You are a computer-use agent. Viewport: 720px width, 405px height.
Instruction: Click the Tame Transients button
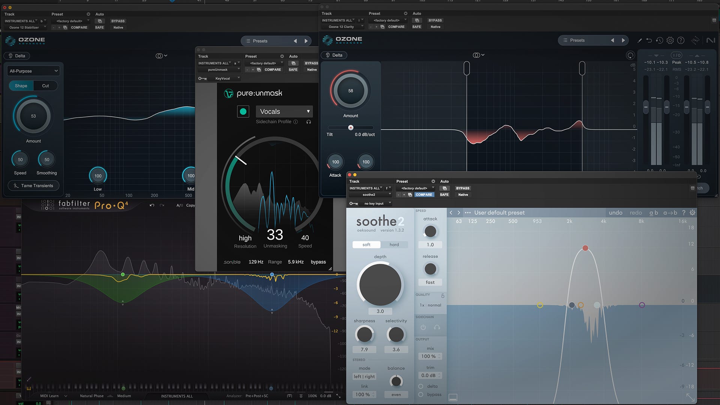(x=33, y=186)
